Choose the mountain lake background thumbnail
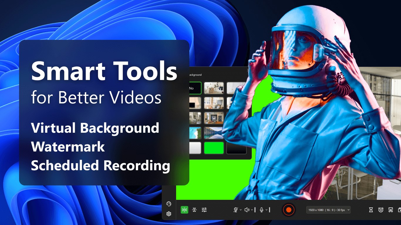This screenshot has width=401, height=225. pos(214,133)
